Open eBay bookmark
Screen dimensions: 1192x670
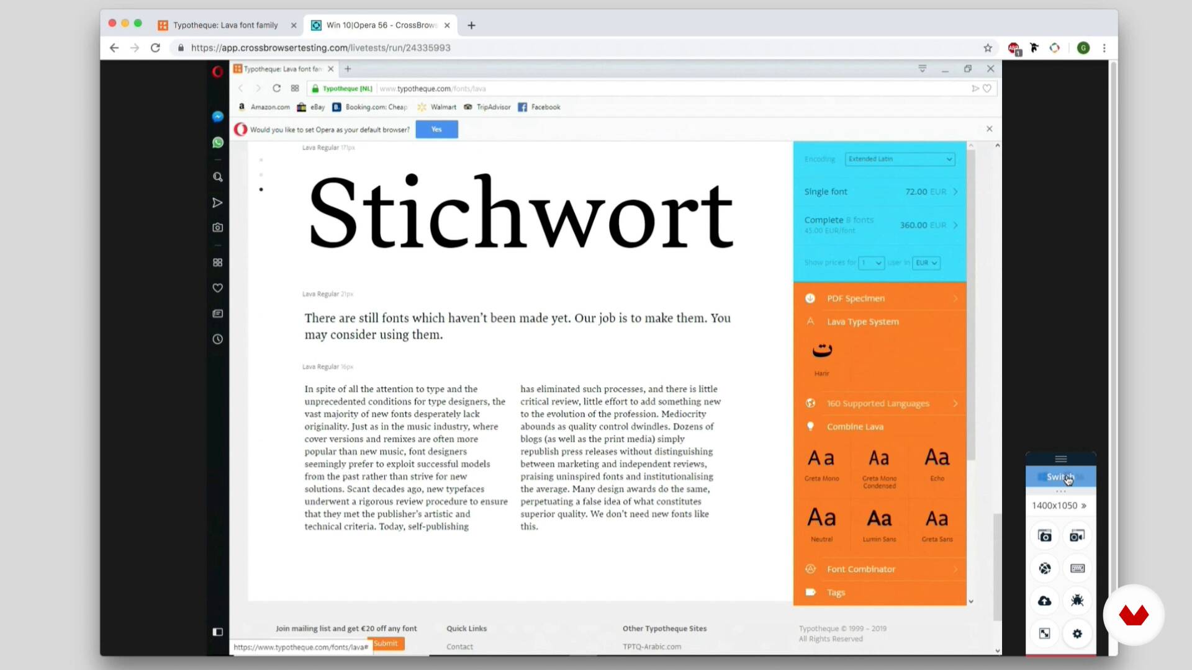(311, 107)
